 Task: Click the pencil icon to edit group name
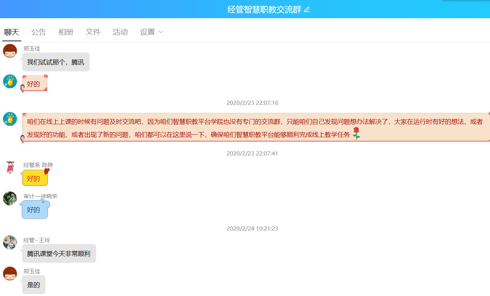coord(307,10)
